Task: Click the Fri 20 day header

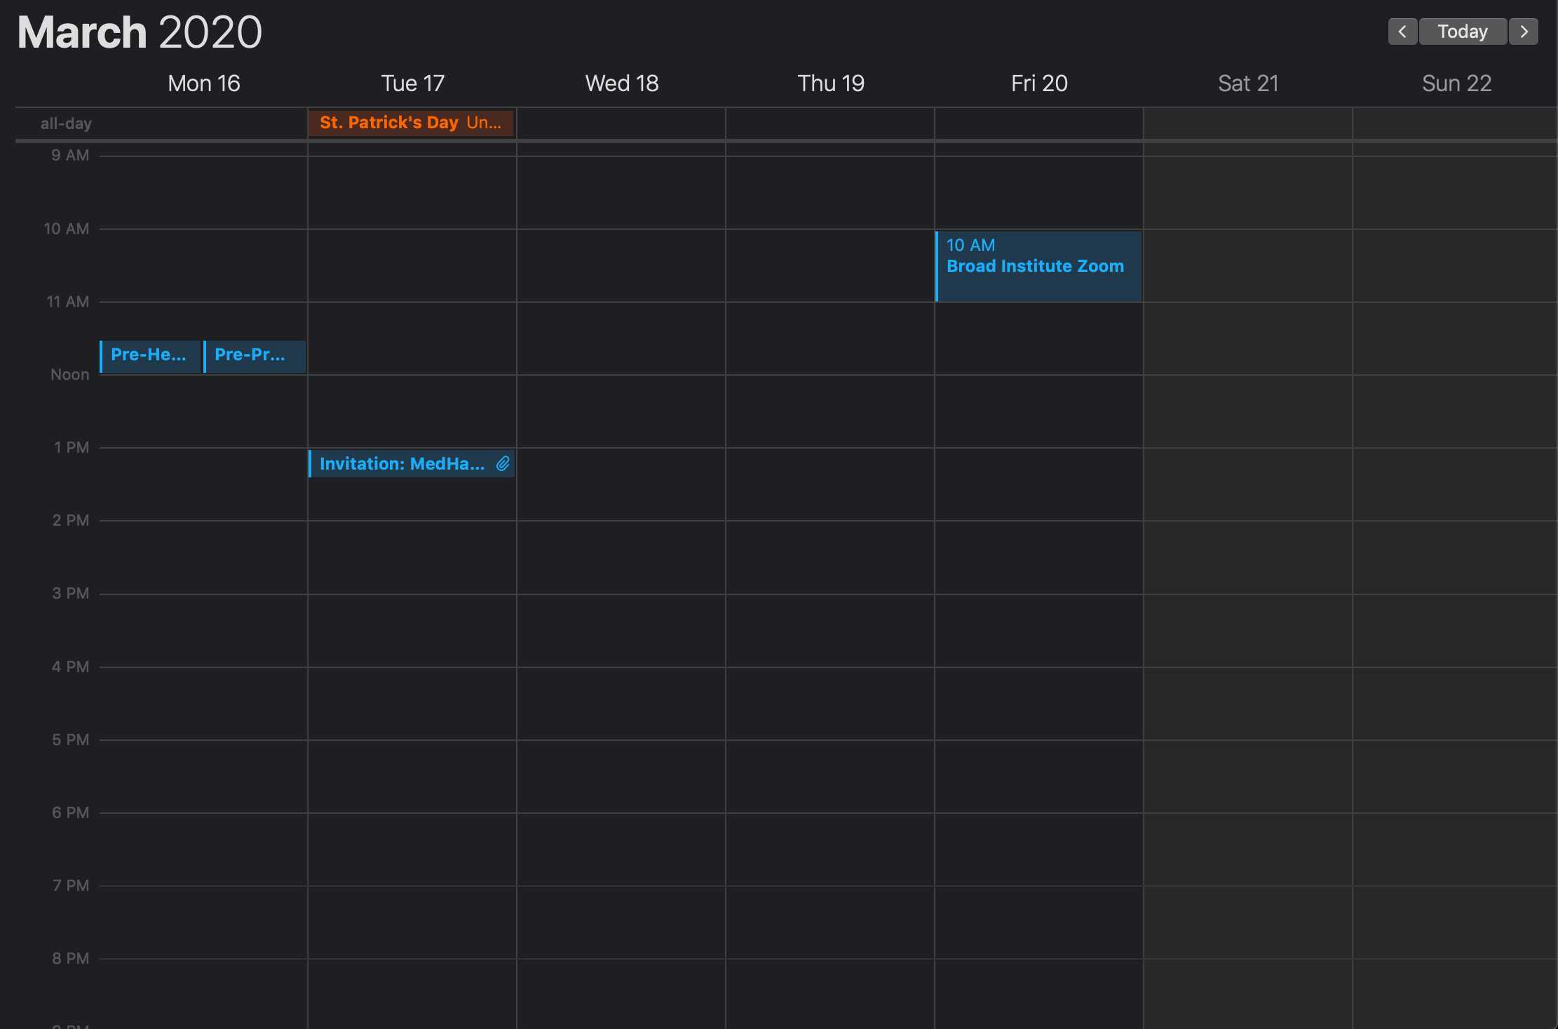Action: pyautogui.click(x=1038, y=83)
